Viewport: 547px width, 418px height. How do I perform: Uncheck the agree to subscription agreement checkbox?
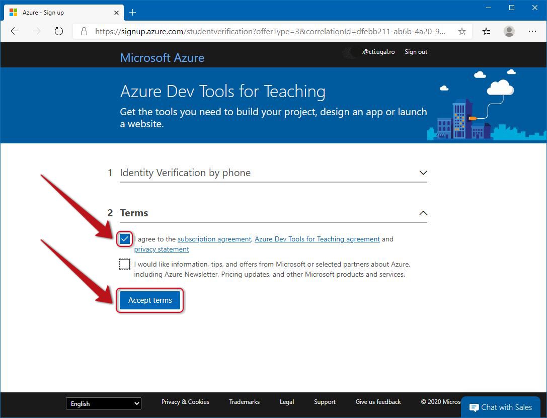124,239
